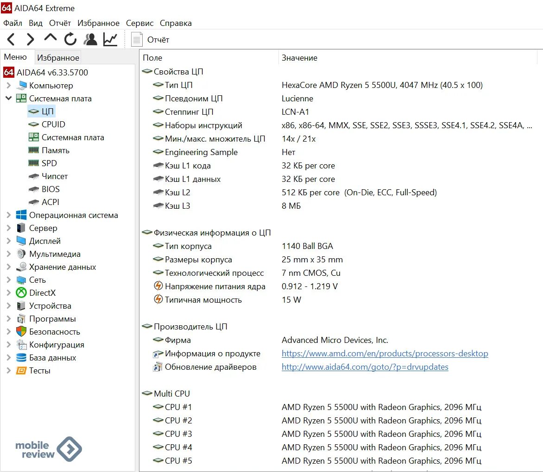Expand the Сервер tree node
Image resolution: width=543 pixels, height=472 pixels.
click(9, 228)
